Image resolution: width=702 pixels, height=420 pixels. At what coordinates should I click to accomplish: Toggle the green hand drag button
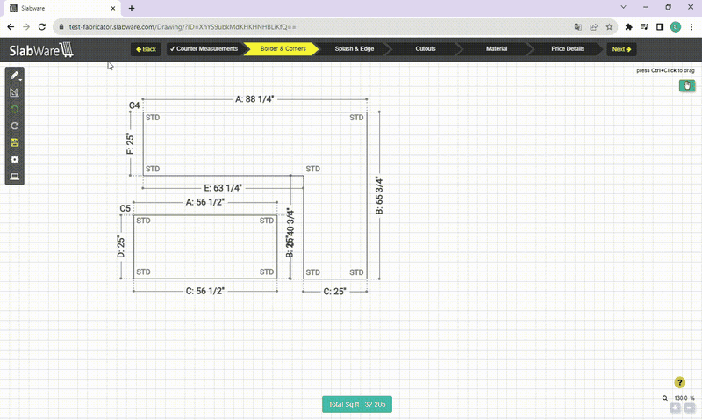click(x=687, y=85)
